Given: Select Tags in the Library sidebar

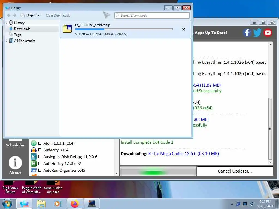Looking at the screenshot, I should 17,35.
